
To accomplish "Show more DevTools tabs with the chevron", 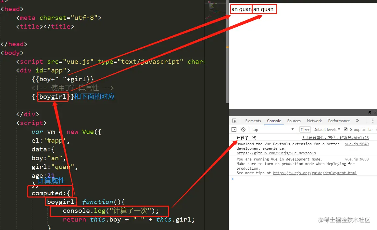I will pos(357,121).
